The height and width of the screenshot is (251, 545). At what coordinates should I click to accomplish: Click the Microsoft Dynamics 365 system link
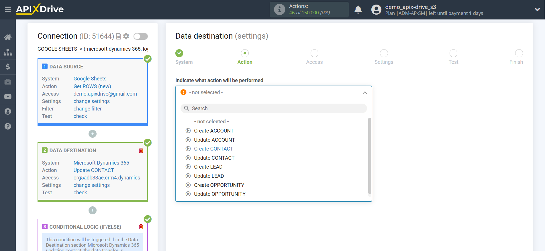pos(101,163)
